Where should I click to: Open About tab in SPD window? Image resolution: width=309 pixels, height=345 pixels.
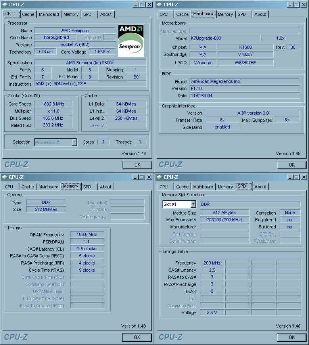click(260, 187)
